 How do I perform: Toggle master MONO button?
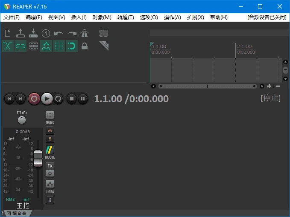click(x=50, y=115)
